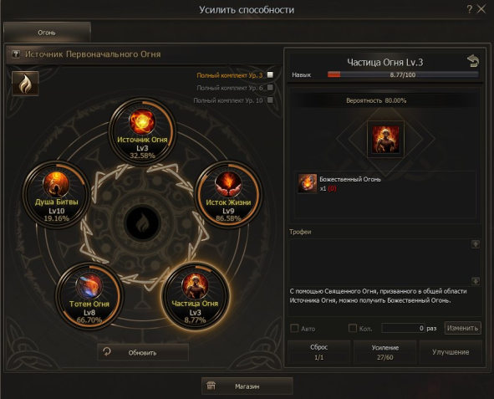Click the Обновить refresh button
Viewport: 494px width, 399px height.
[x=143, y=352]
